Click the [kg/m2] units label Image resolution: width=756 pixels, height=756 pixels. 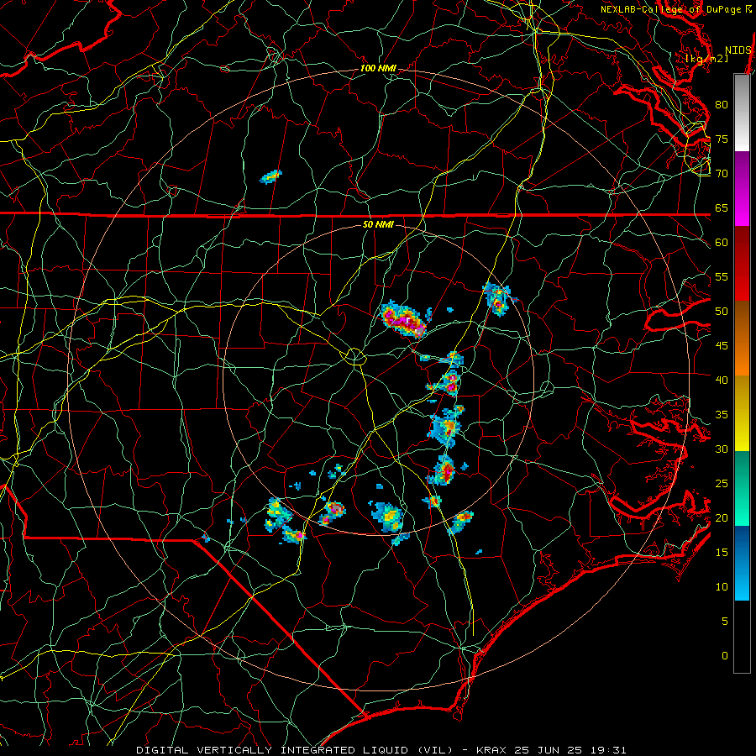pyautogui.click(x=706, y=59)
